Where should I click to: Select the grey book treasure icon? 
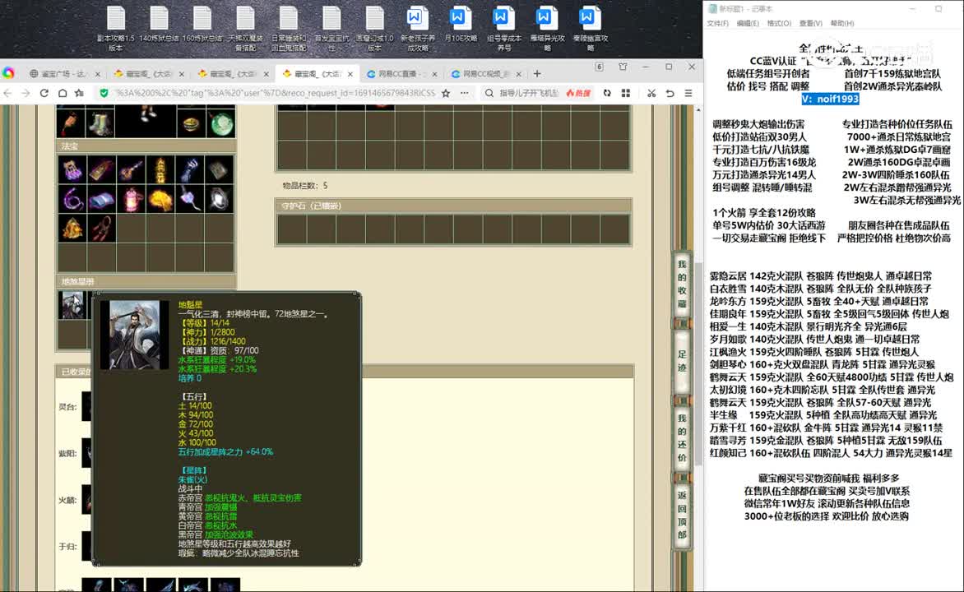click(x=219, y=169)
